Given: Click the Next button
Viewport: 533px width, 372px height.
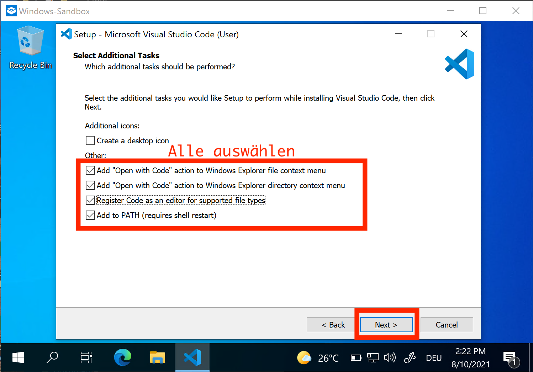Looking at the screenshot, I should pyautogui.click(x=386, y=325).
